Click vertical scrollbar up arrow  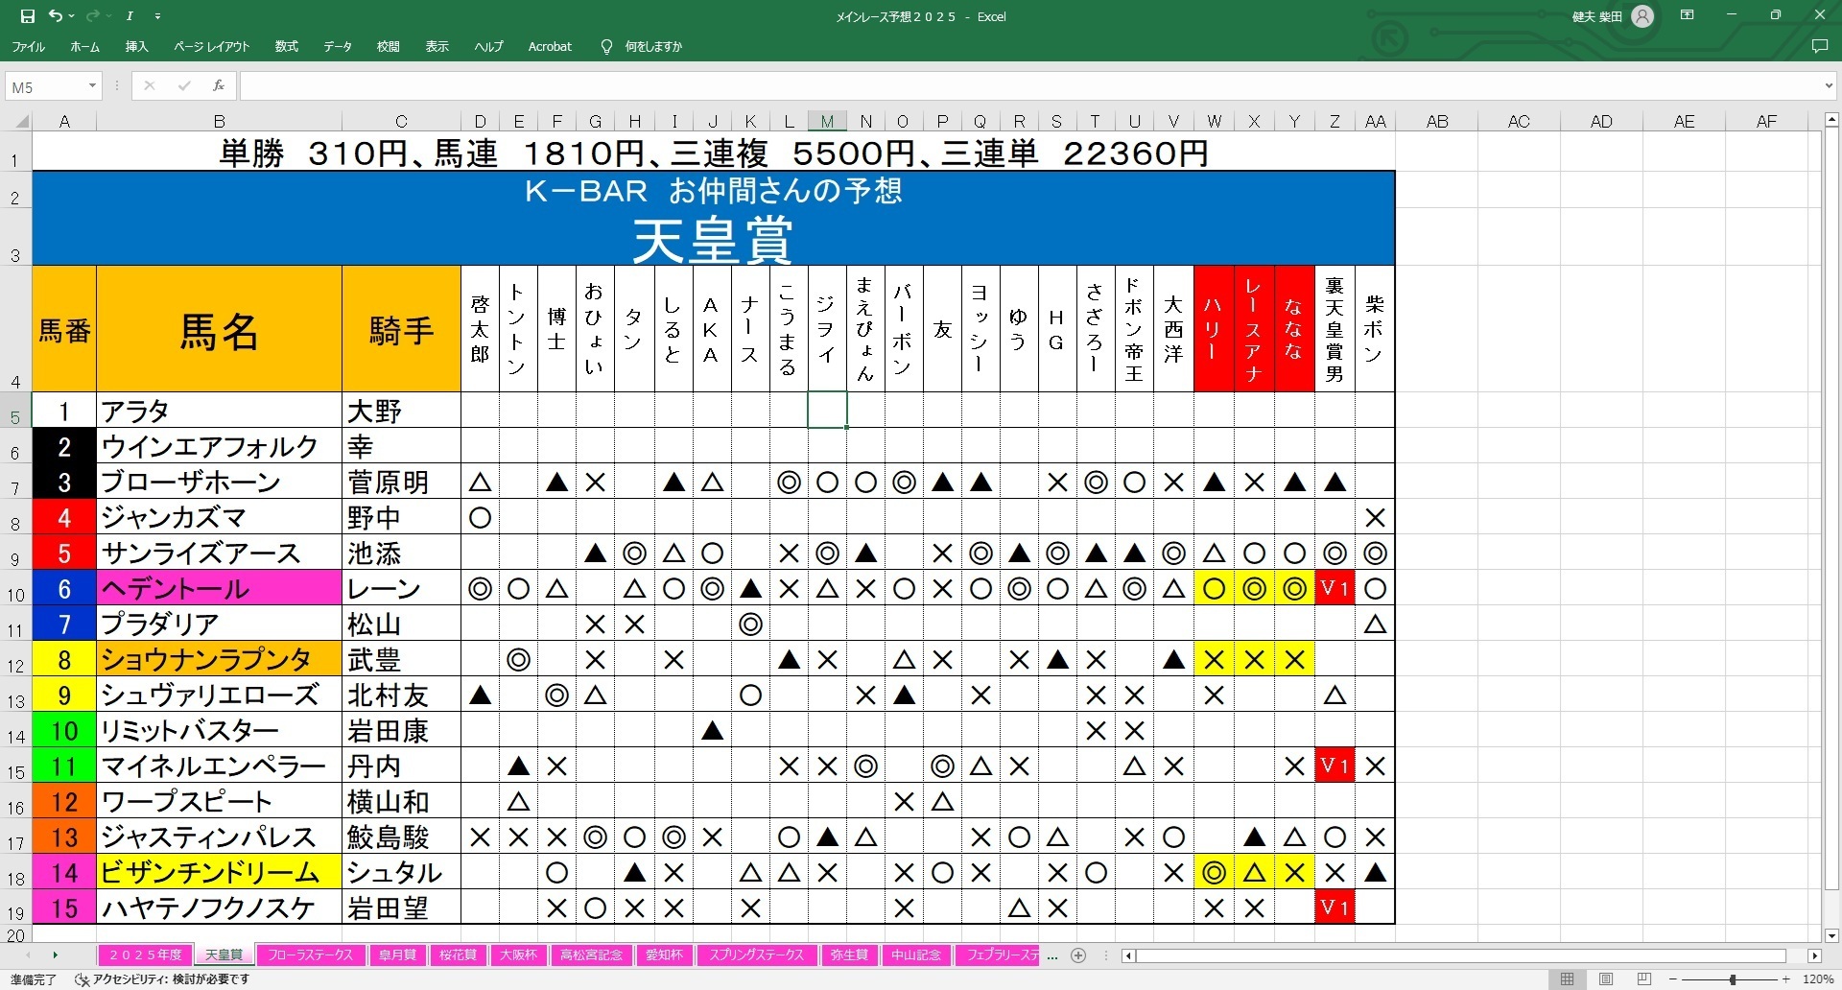point(1831,121)
